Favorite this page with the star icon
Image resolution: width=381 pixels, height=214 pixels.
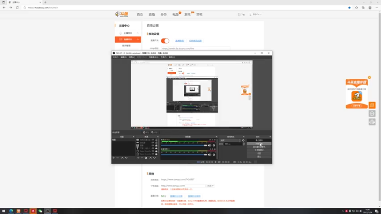click(x=350, y=8)
